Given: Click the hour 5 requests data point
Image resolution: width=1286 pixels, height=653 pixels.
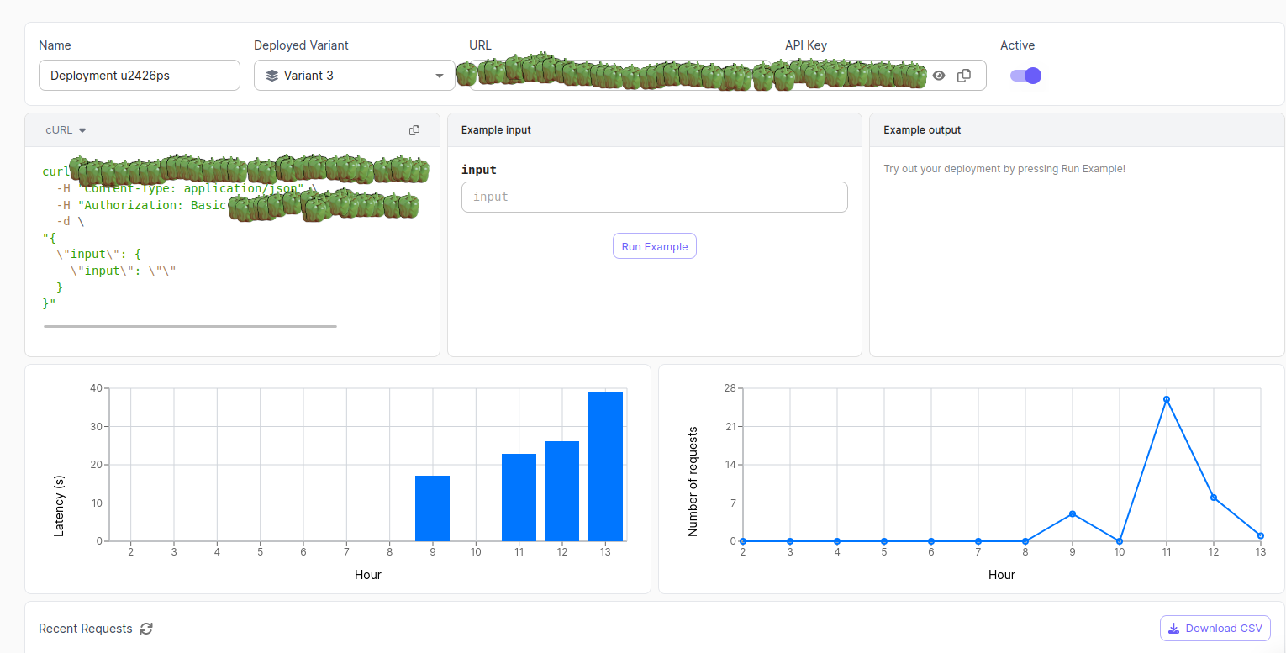Looking at the screenshot, I should [x=884, y=541].
